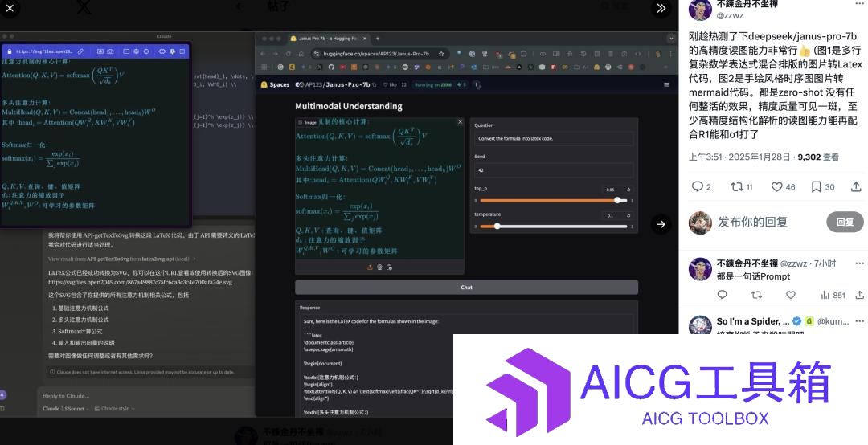Image resolution: width=868 pixels, height=445 pixels.
Task: Expand View result from API-getTexToSvg
Action: coord(122,259)
